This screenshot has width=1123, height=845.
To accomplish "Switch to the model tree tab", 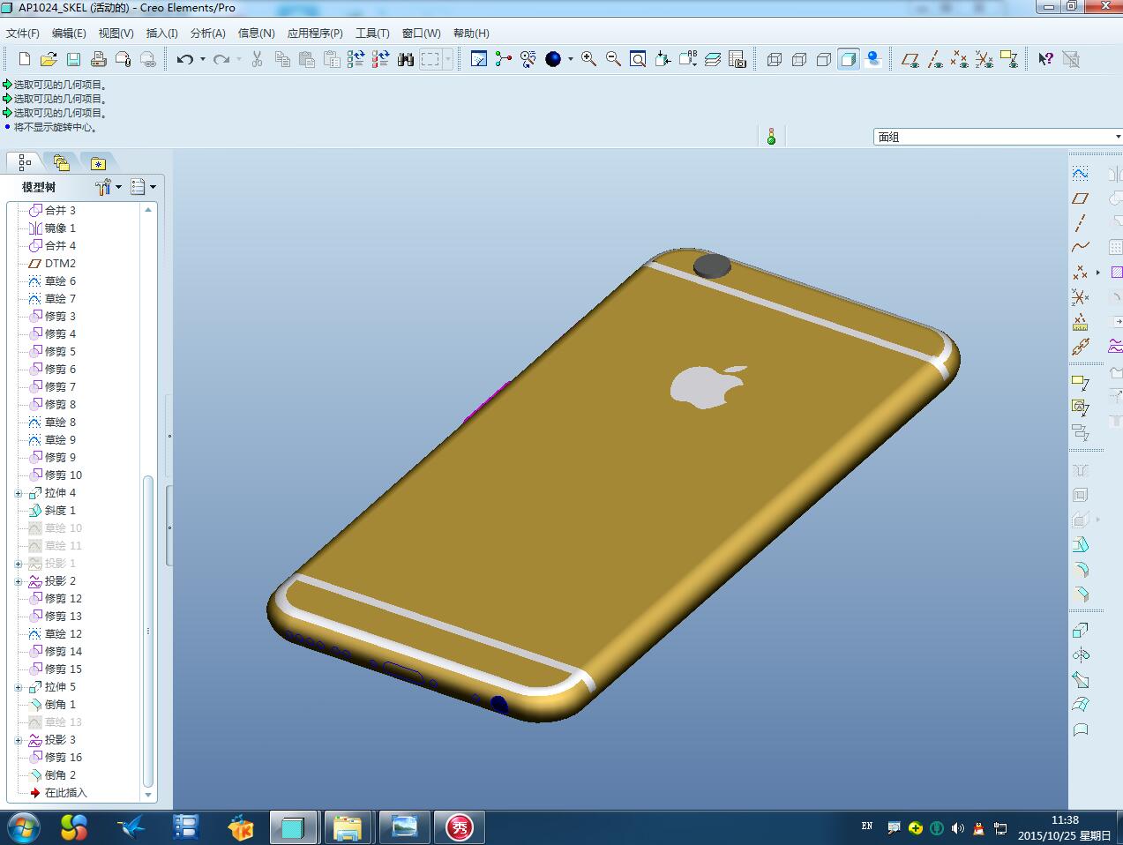I will (x=25, y=162).
